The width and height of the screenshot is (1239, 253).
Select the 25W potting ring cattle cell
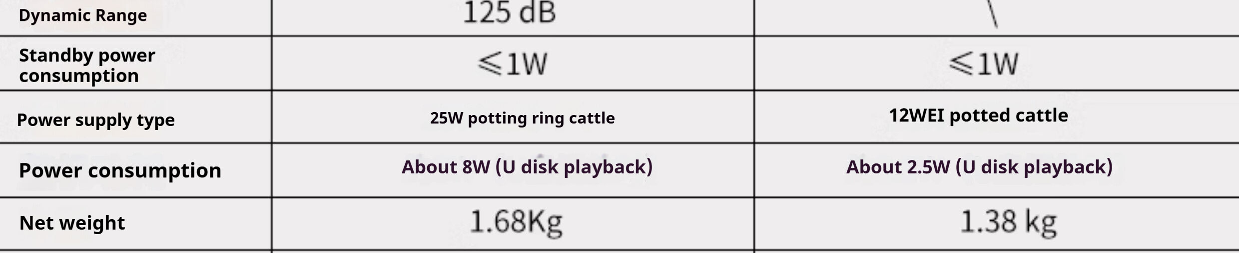522,118
